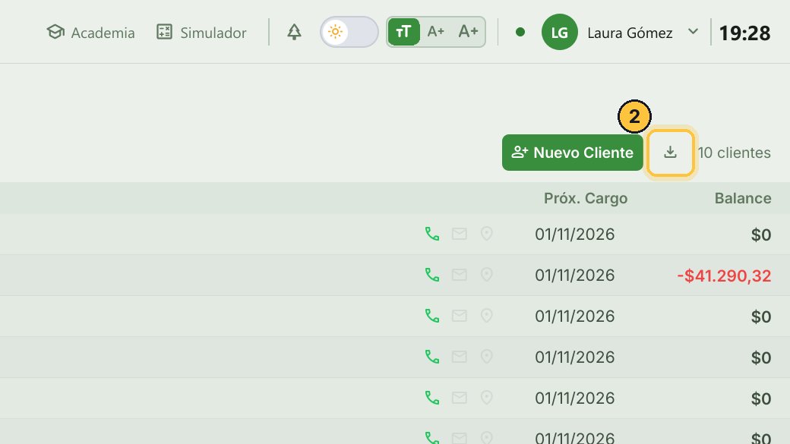
Task: Click the mail icon in fifth row
Action: pyautogui.click(x=459, y=398)
